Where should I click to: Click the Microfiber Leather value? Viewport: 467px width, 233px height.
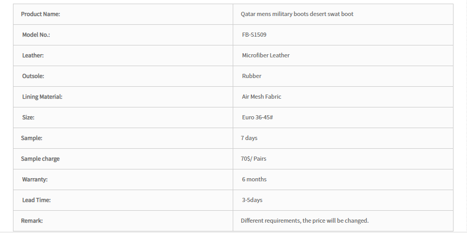(266, 55)
